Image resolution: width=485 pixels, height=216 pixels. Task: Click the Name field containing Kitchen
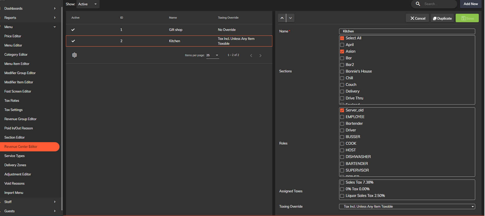tap(407, 31)
